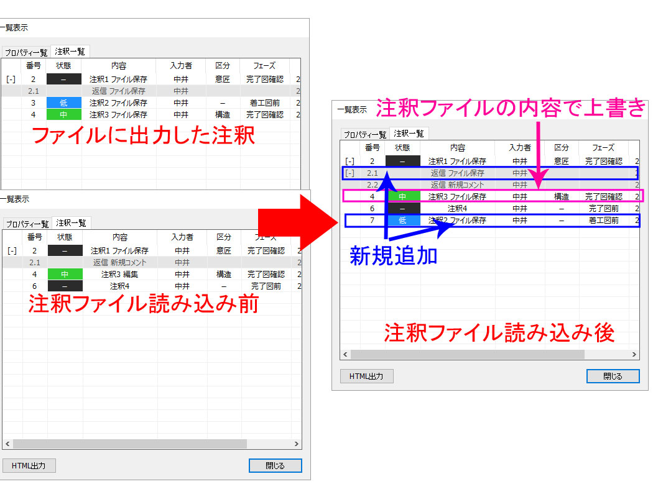The width and height of the screenshot is (653, 497).
Task: Collapse row 2 in the 注釈ファイル読み込み前 list
Action: pyautogui.click(x=11, y=251)
